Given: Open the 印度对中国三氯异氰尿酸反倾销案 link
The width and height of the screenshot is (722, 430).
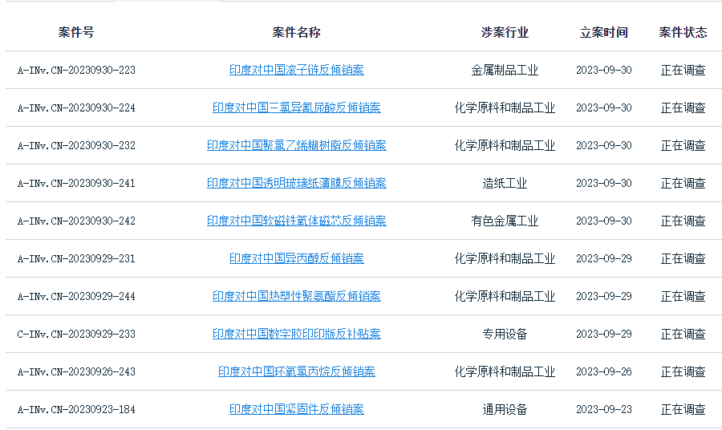Looking at the screenshot, I should click(296, 107).
